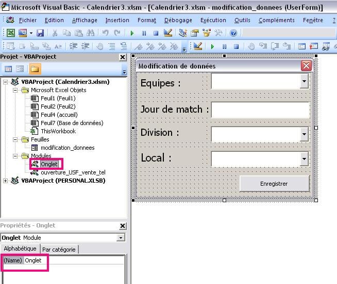Open the Insert UserForm dropdown arrow
Screen dimensions: 337x284
pyautogui.click(x=31, y=33)
